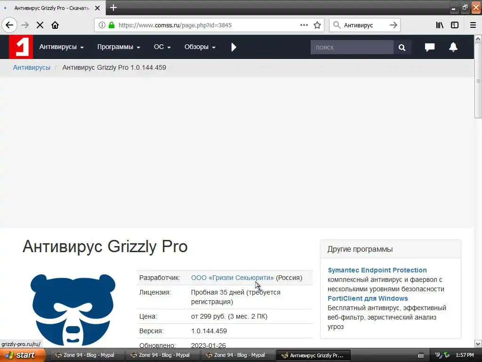
Task: Expand the Программы dropdown menu
Action: tap(119, 47)
